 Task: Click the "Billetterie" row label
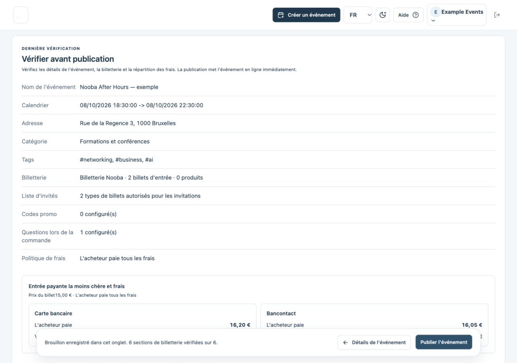tap(34, 177)
